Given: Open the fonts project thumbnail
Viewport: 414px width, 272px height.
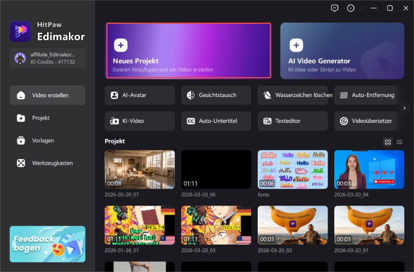Looking at the screenshot, I should pyautogui.click(x=292, y=169).
